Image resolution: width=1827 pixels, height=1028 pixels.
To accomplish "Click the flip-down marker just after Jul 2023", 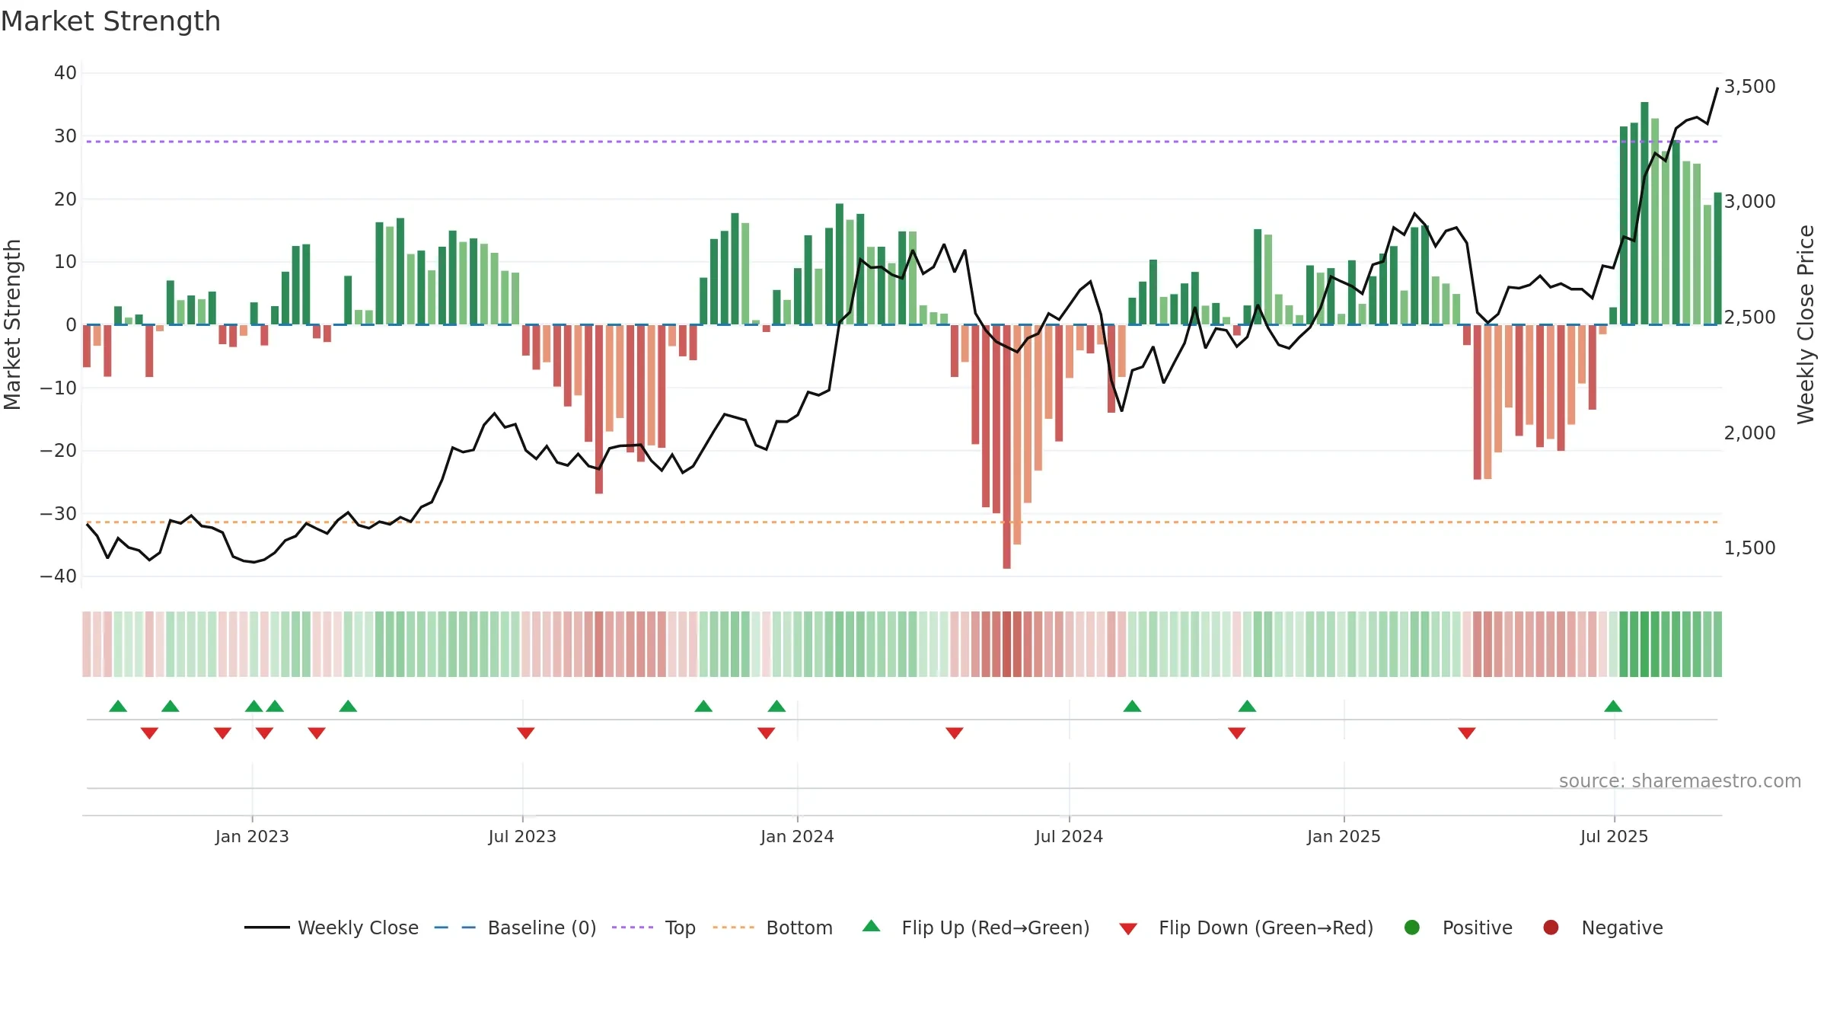I will 526,733.
